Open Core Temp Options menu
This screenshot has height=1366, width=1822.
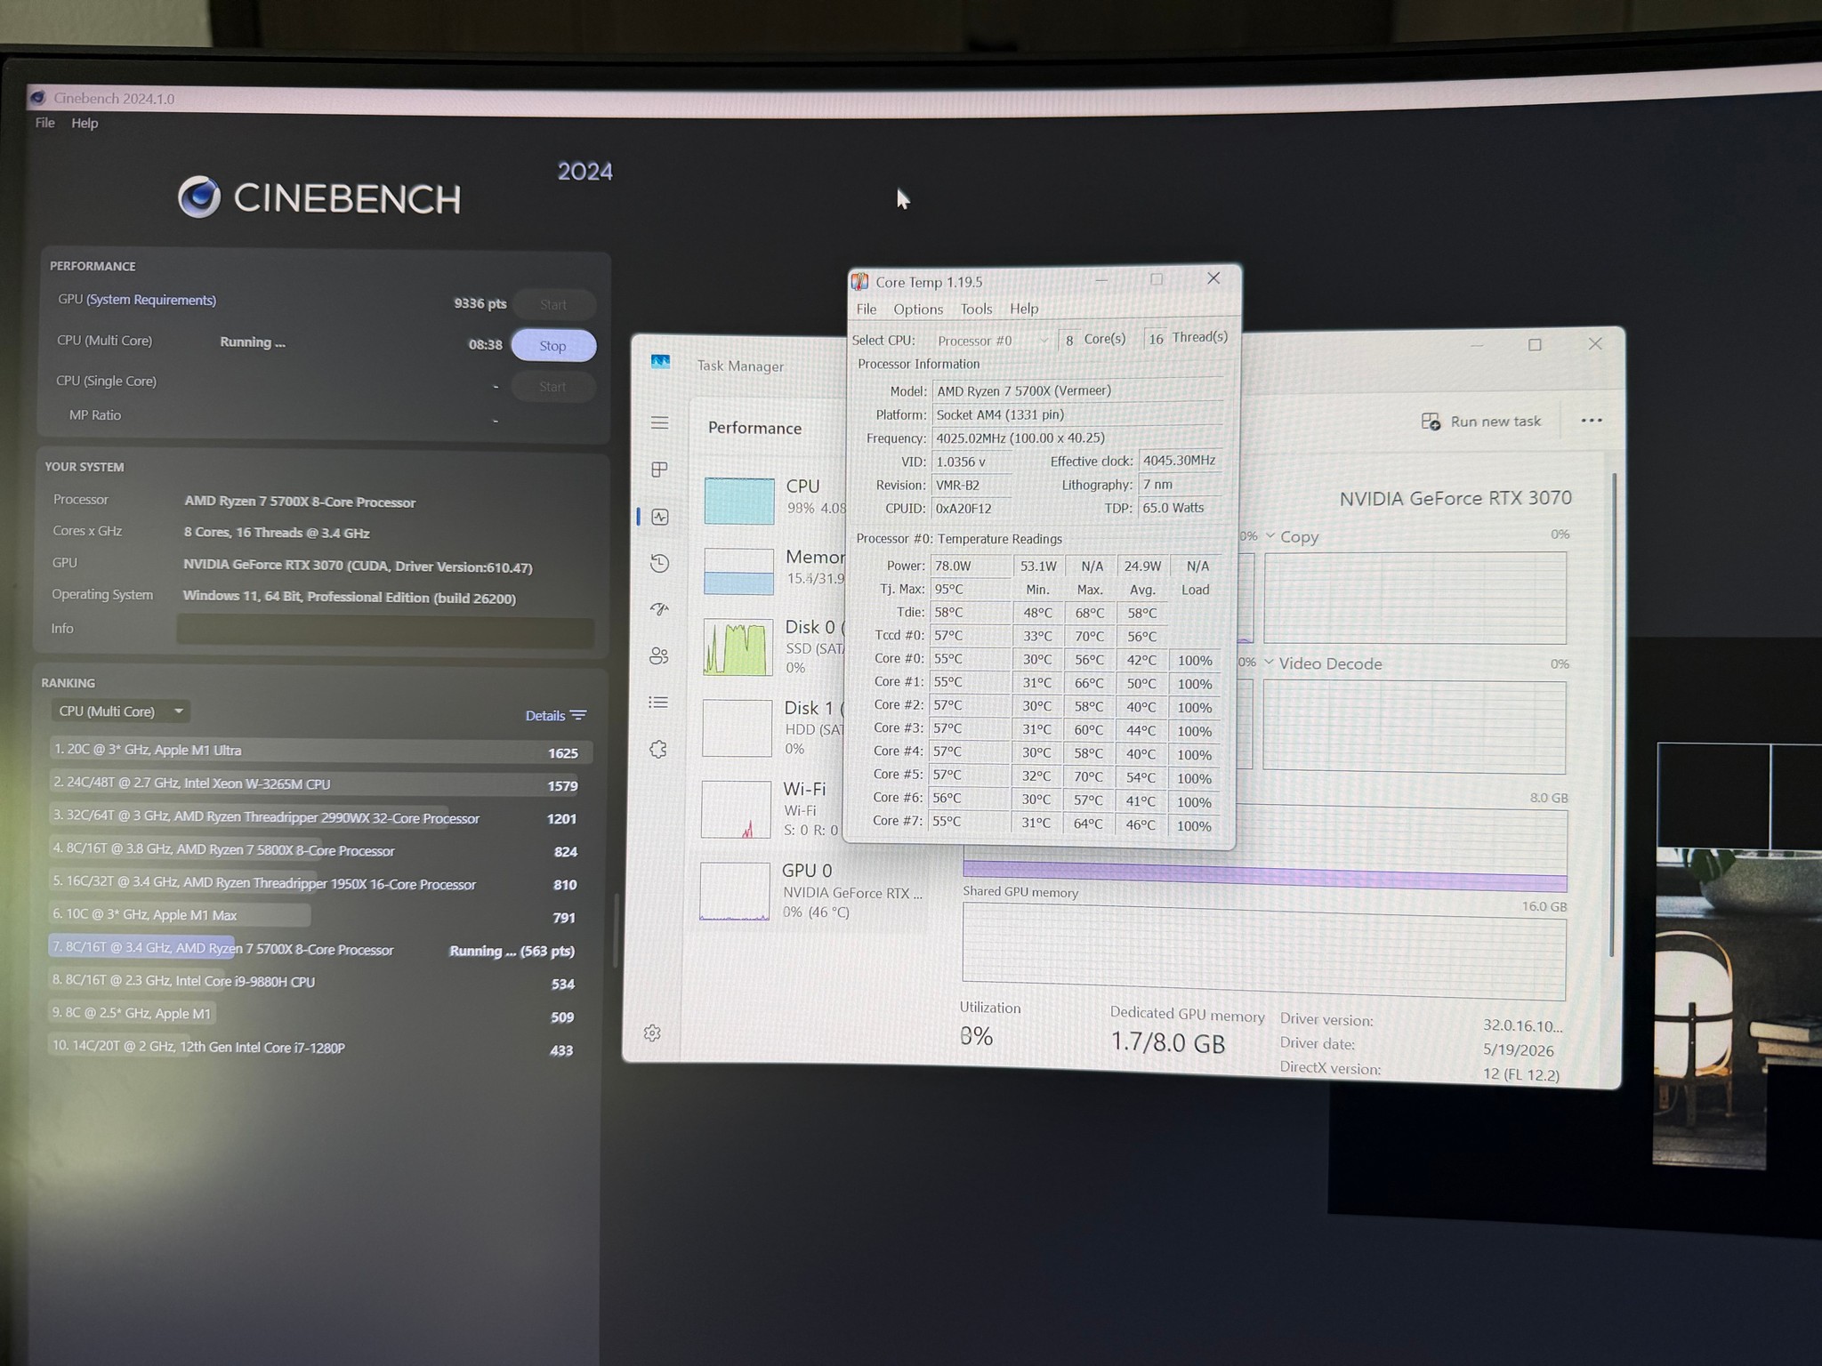click(918, 309)
